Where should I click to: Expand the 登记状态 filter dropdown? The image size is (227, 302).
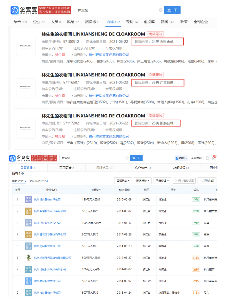123,180
